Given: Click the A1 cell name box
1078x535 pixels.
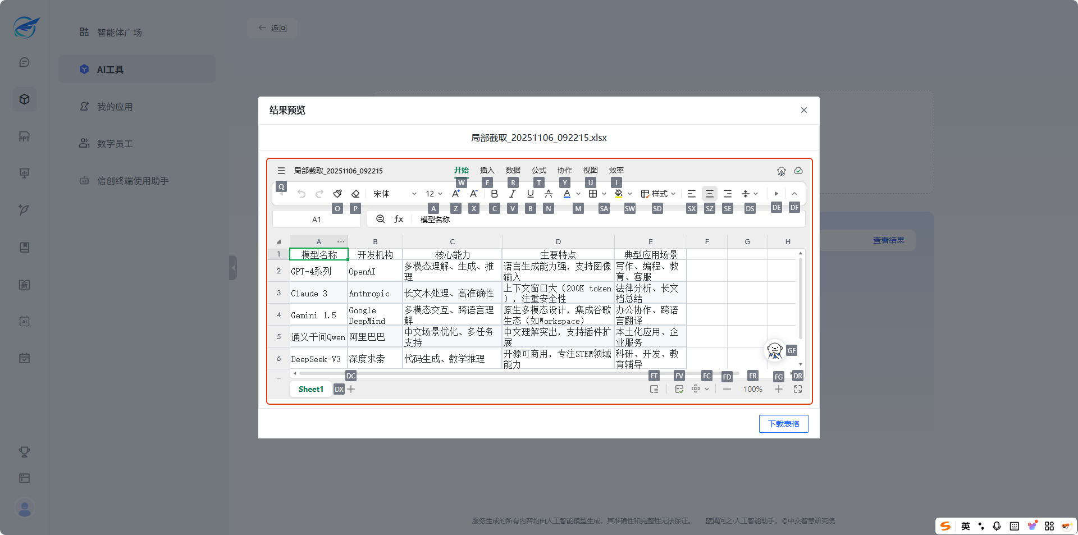Looking at the screenshot, I should pyautogui.click(x=317, y=220).
